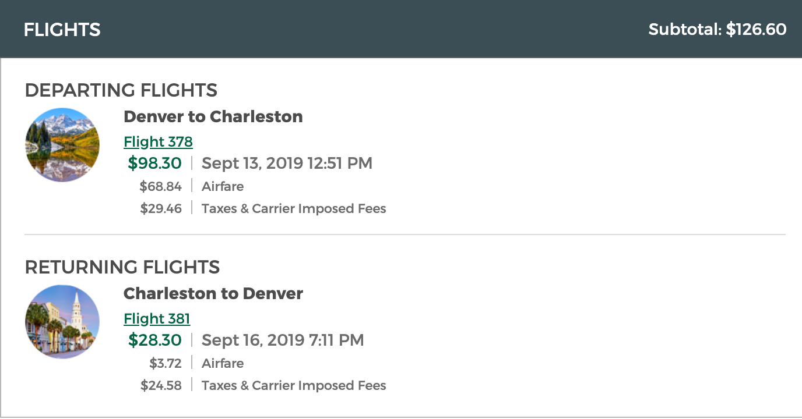The height and width of the screenshot is (419, 802).
Task: Click the returning flight Airfare label
Action: (223, 364)
